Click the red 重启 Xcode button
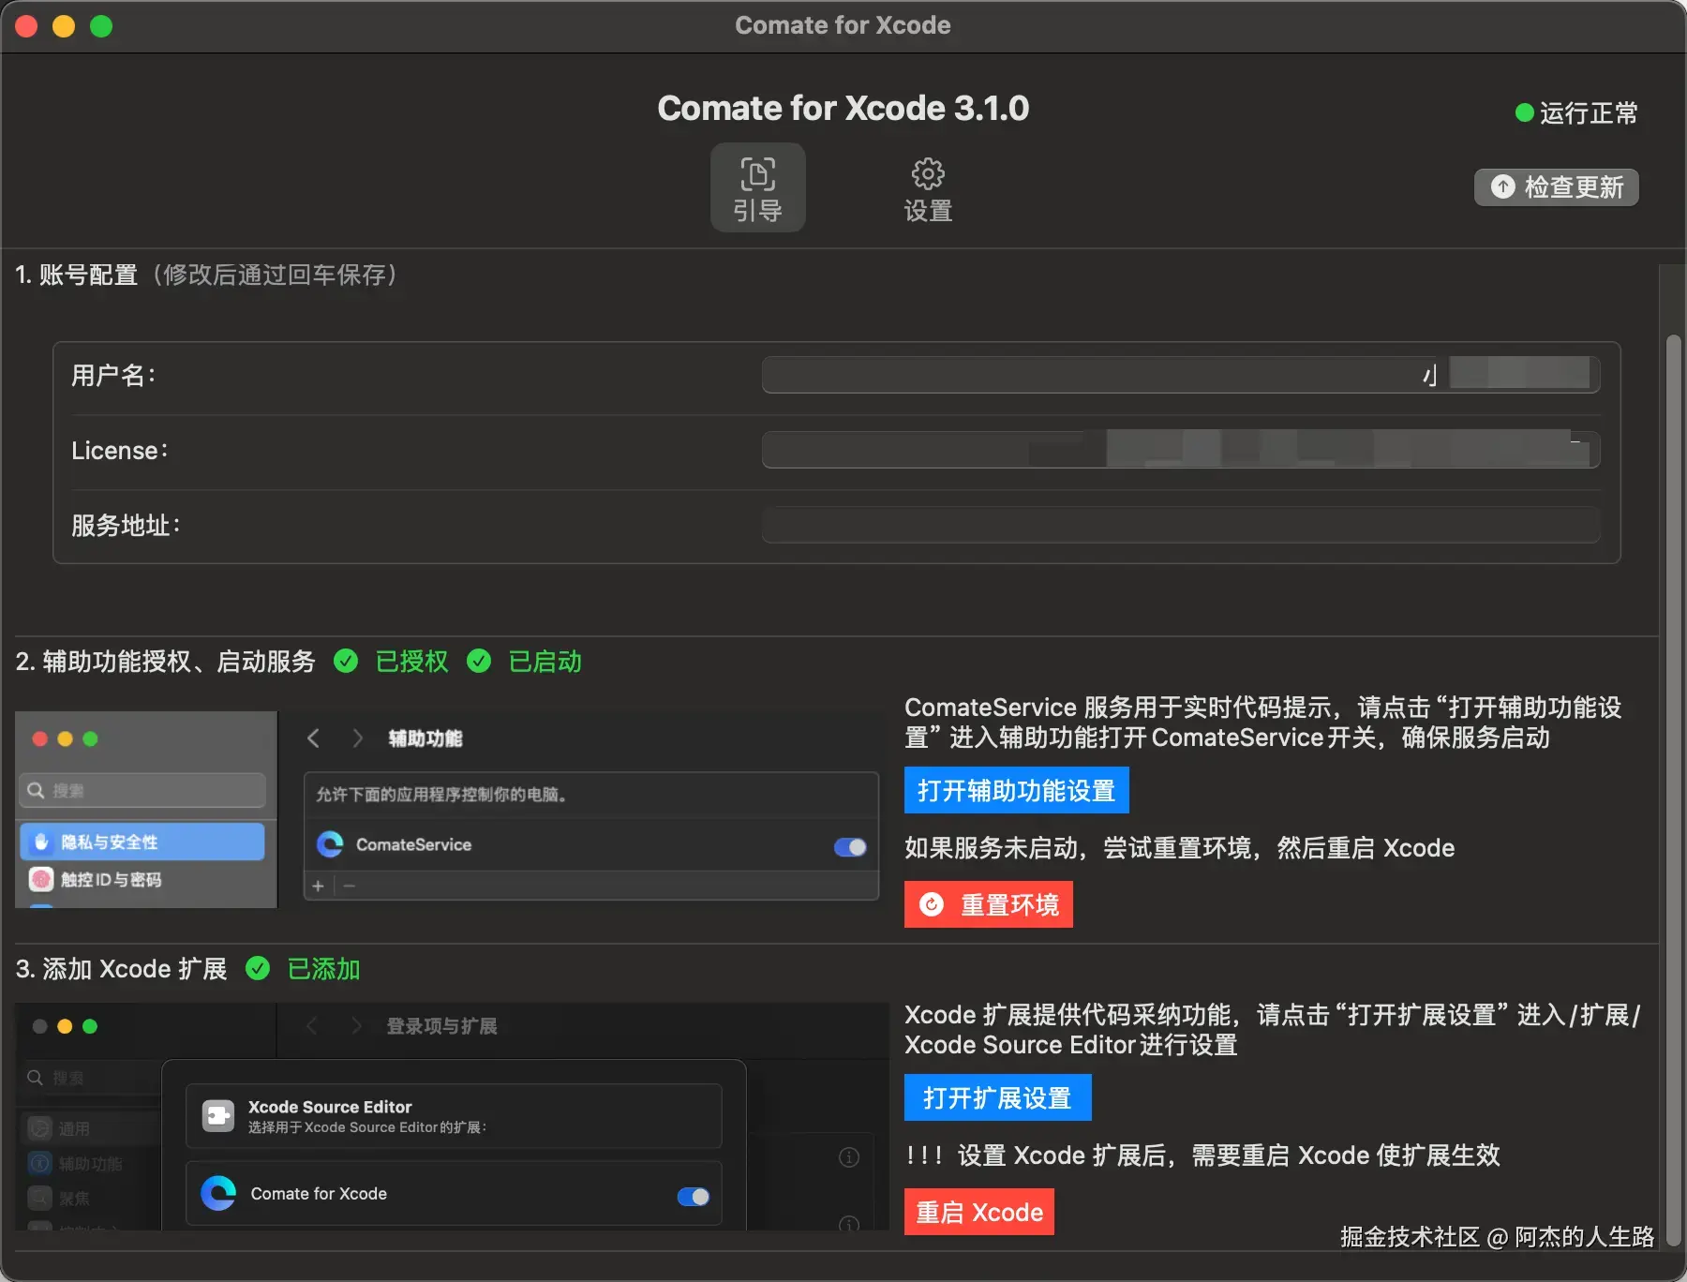 [x=979, y=1212]
